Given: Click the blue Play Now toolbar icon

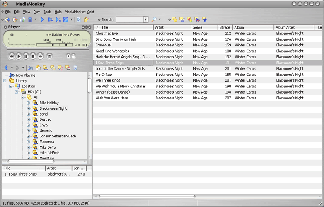Looking at the screenshot, I should pos(42,19).
